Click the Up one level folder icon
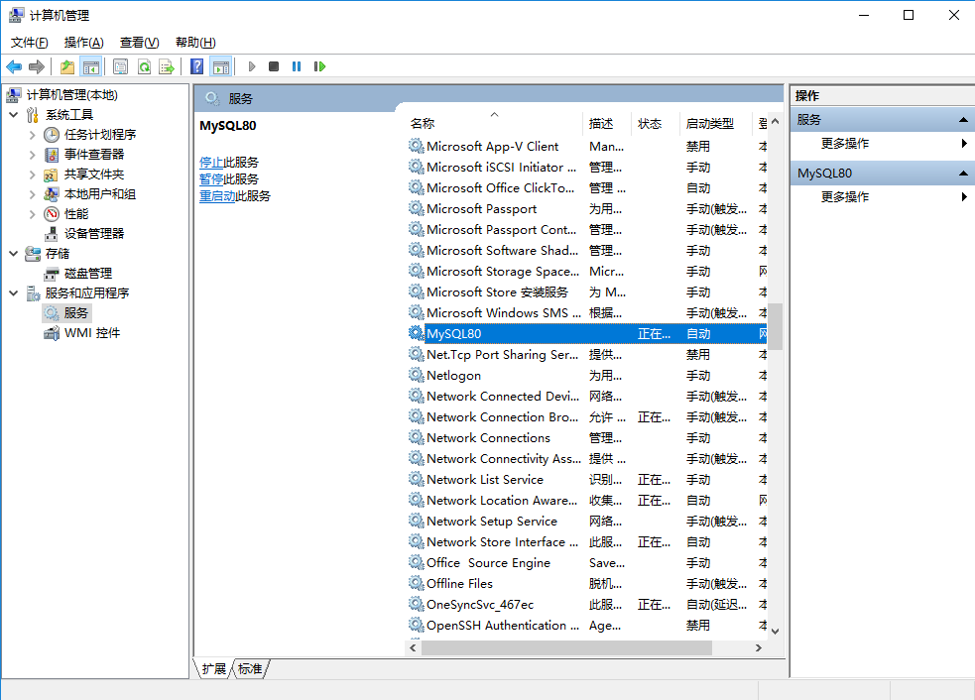The width and height of the screenshot is (975, 700). 67,66
